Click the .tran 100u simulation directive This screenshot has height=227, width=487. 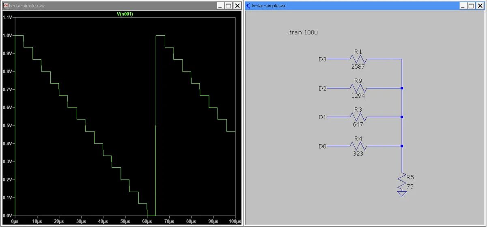(303, 32)
